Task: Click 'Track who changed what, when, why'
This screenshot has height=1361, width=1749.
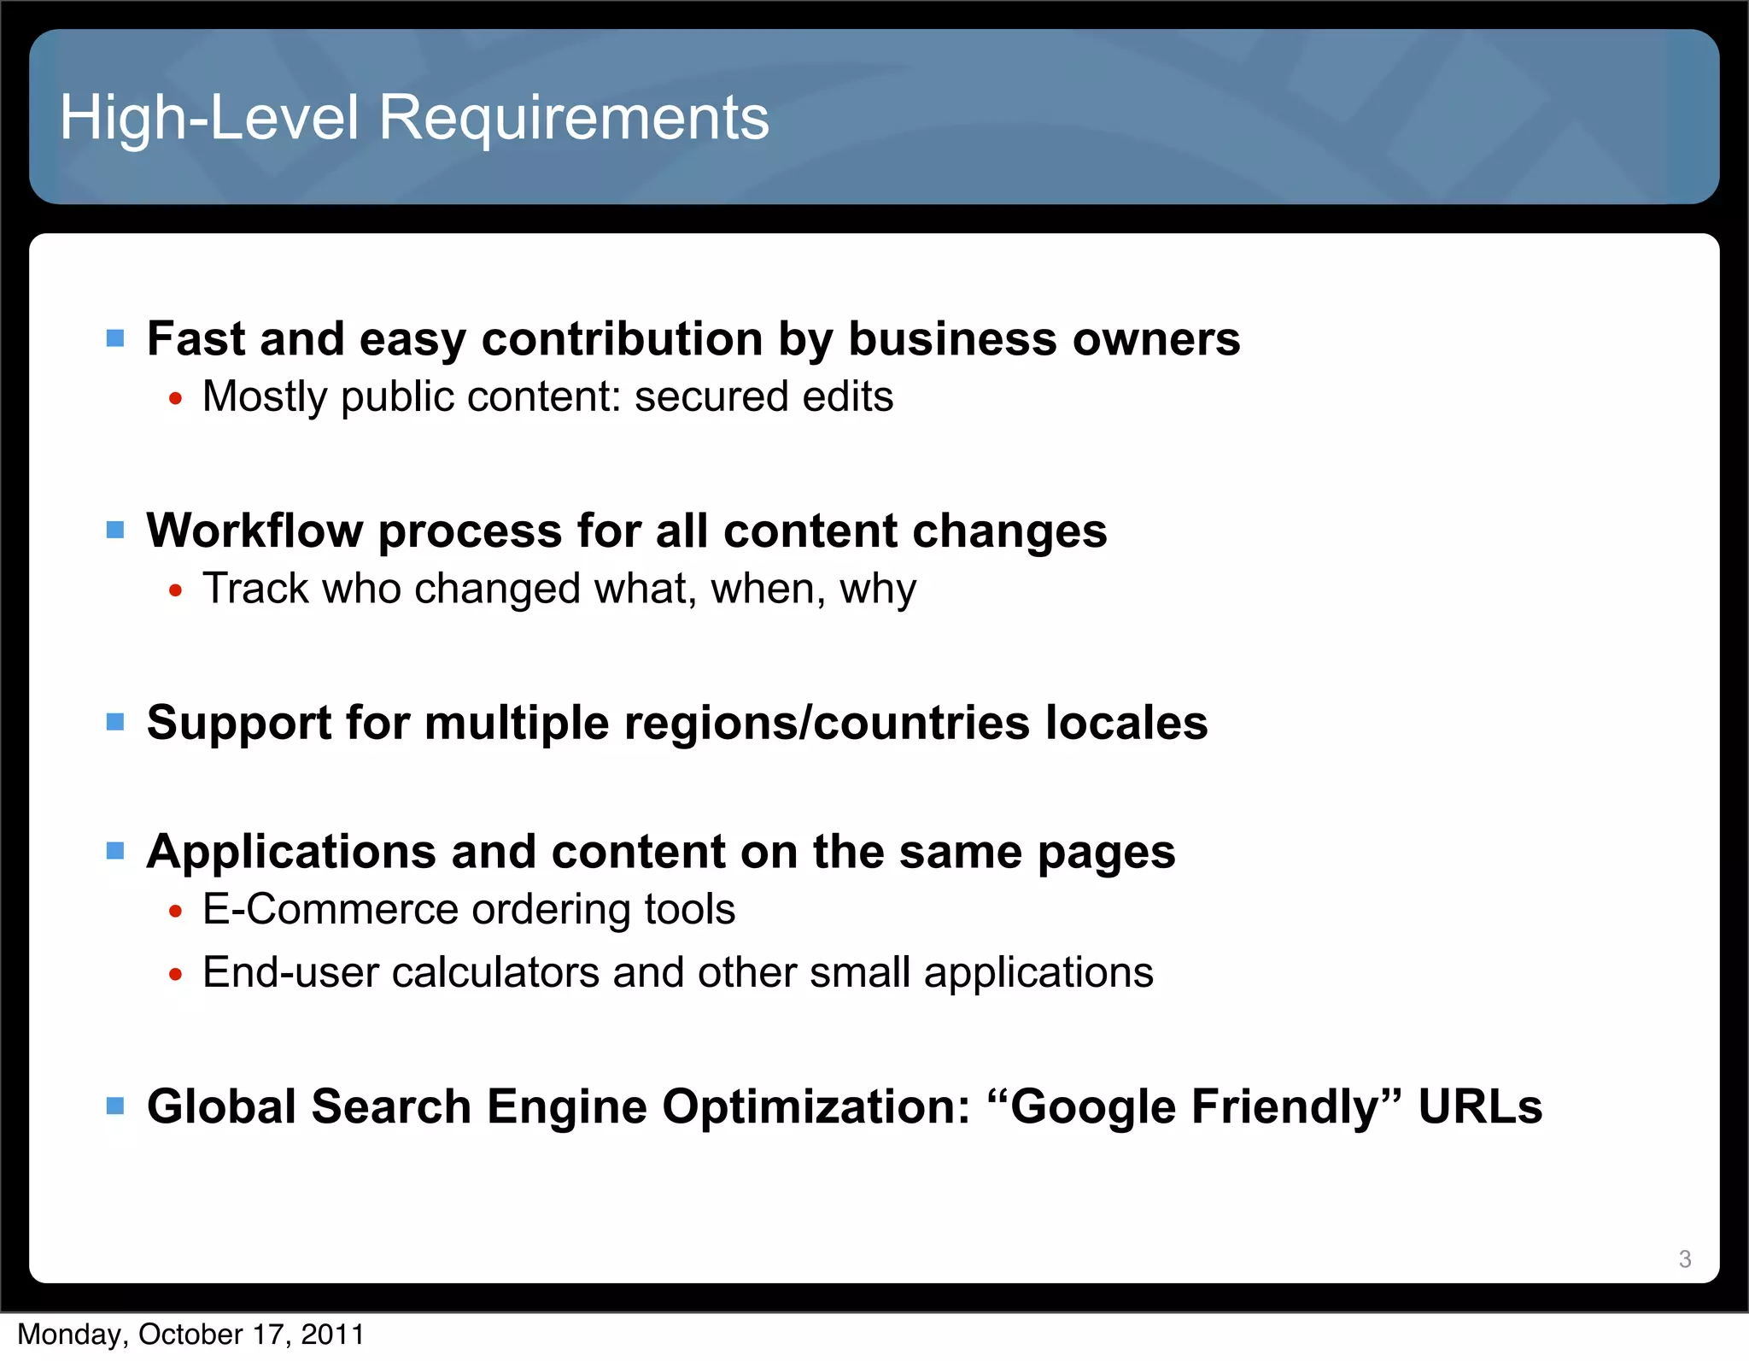Action: (x=559, y=589)
